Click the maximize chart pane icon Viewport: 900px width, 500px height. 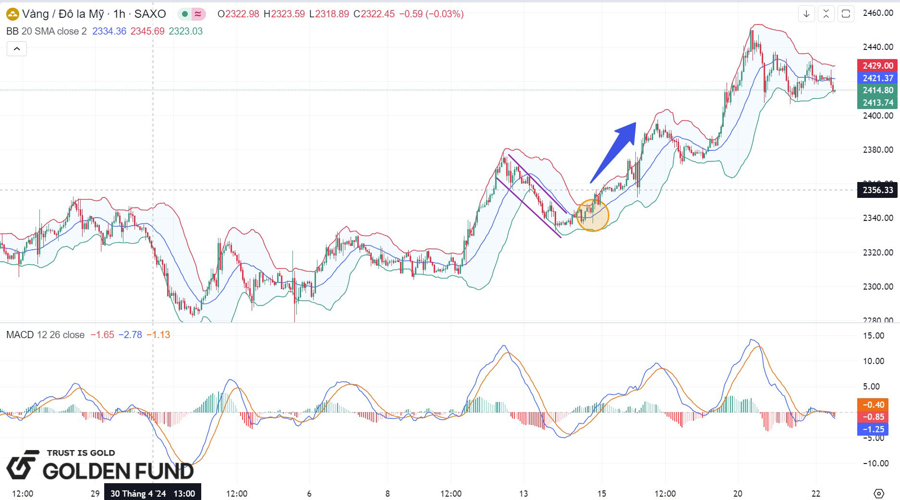[846, 14]
